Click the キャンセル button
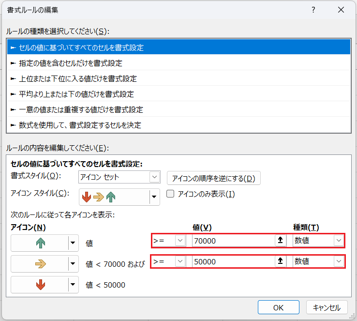Viewport: 357px width, 321px height. 327,307
